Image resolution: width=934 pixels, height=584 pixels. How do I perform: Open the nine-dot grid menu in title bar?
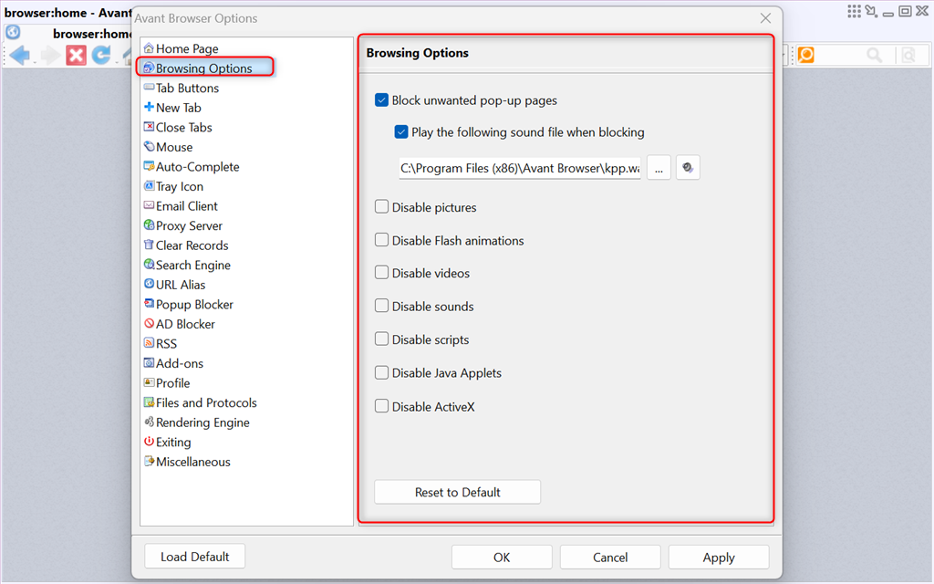coord(854,11)
